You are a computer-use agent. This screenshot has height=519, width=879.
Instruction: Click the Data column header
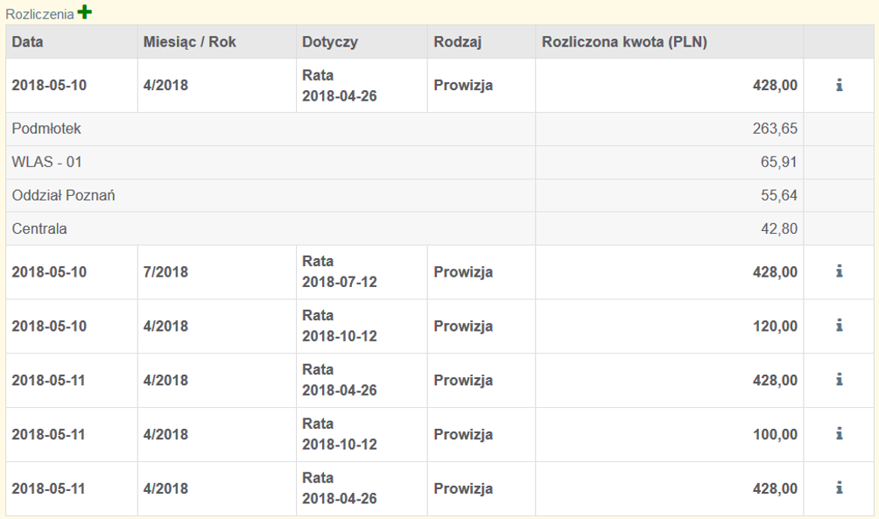tap(27, 42)
